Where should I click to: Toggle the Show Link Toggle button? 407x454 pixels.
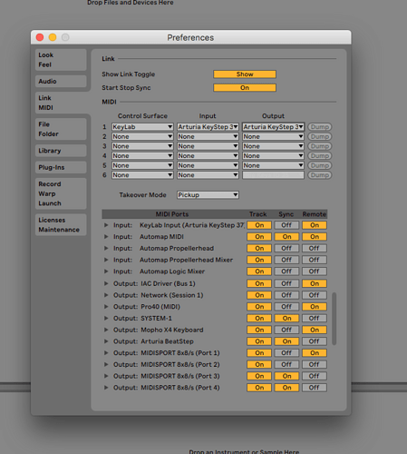pos(245,74)
